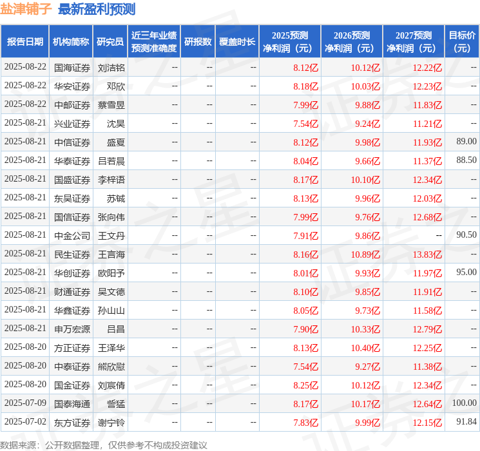Click analyst name 欧阳予
Image resolution: width=480 pixels, height=451 pixels.
tap(111, 273)
